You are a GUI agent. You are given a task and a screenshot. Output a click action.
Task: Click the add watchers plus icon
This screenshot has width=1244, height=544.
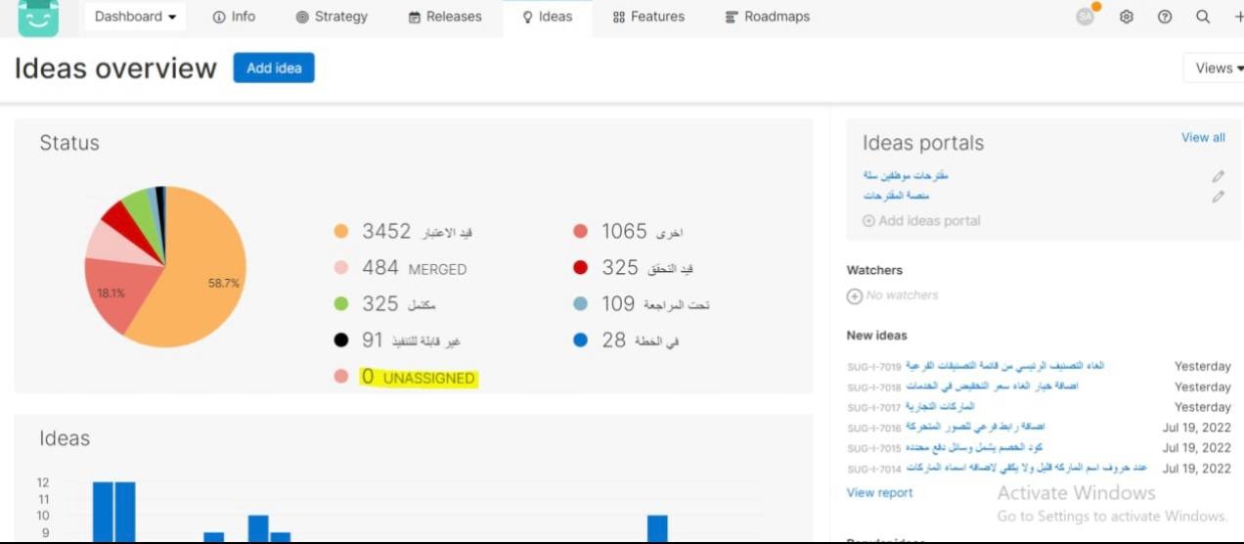point(854,295)
